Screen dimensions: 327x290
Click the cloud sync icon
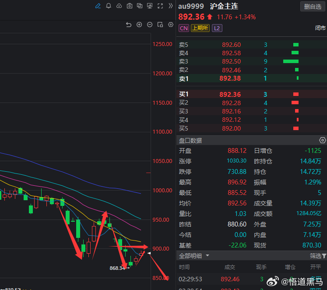pyautogui.click(x=119, y=6)
